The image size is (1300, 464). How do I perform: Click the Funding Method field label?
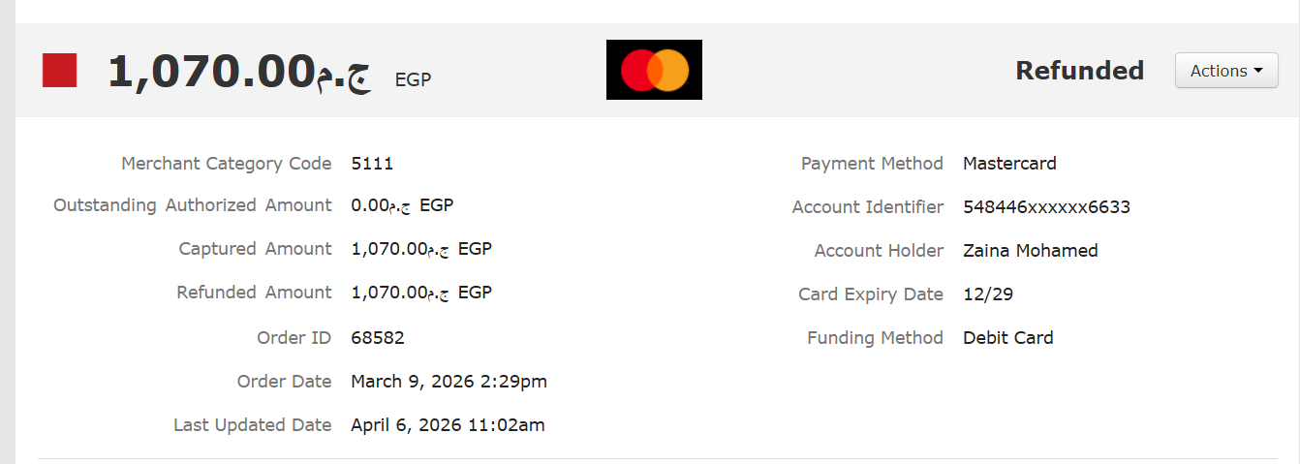coord(875,338)
